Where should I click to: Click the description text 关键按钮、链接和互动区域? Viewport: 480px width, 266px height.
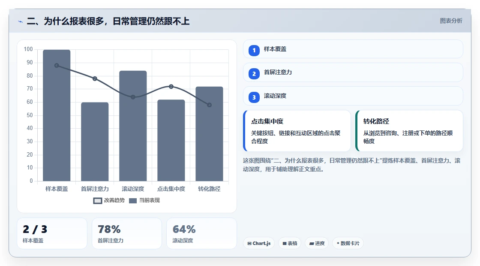pos(296,137)
